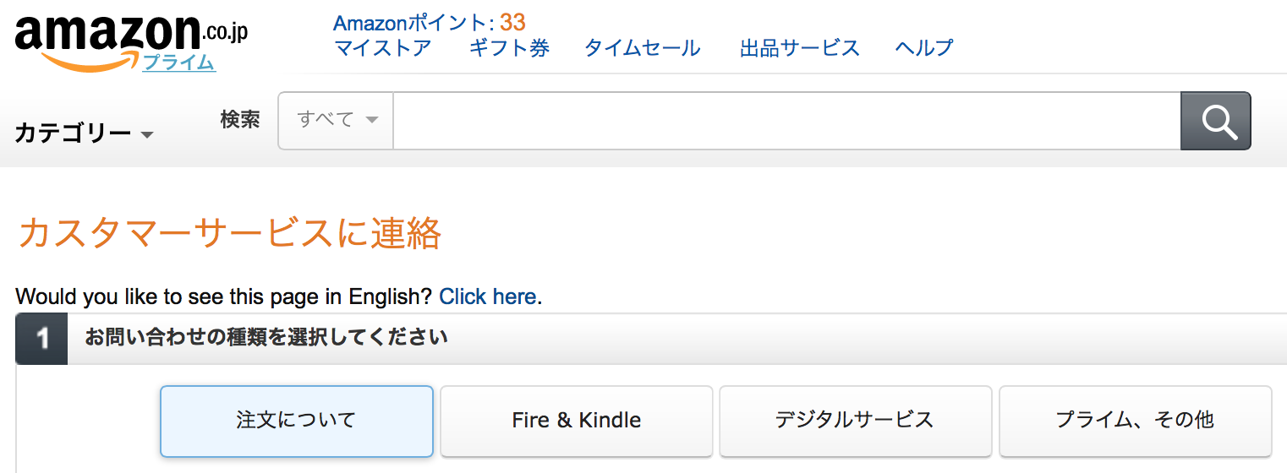The width and height of the screenshot is (1287, 473).
Task: Select the Fire & Kindle tab
Action: [x=577, y=421]
